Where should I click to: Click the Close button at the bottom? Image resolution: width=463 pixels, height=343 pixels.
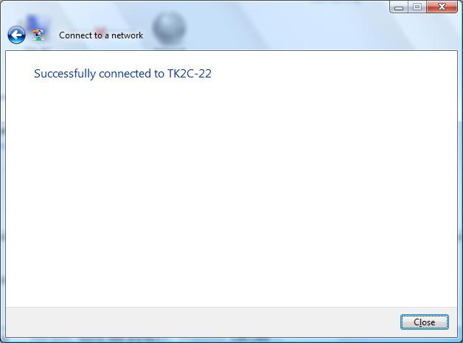pyautogui.click(x=425, y=322)
